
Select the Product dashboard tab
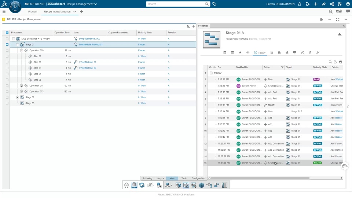(x=33, y=11)
